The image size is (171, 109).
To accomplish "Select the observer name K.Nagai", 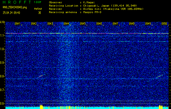I will 89,2.
